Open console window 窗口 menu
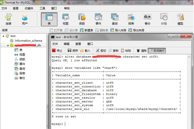 click(90, 44)
